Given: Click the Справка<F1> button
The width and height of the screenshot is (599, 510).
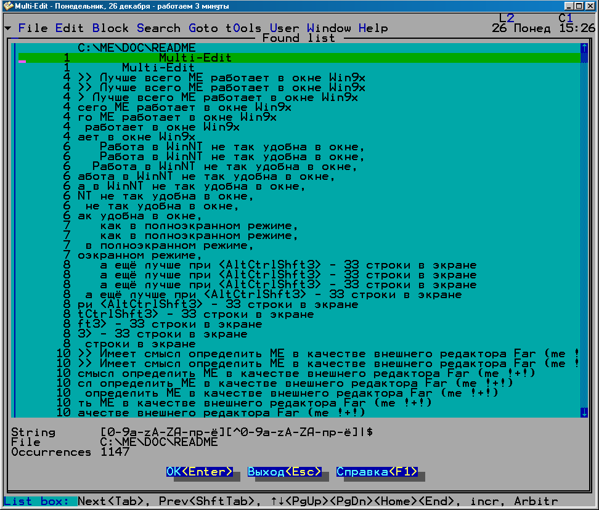Looking at the screenshot, I should [x=377, y=472].
